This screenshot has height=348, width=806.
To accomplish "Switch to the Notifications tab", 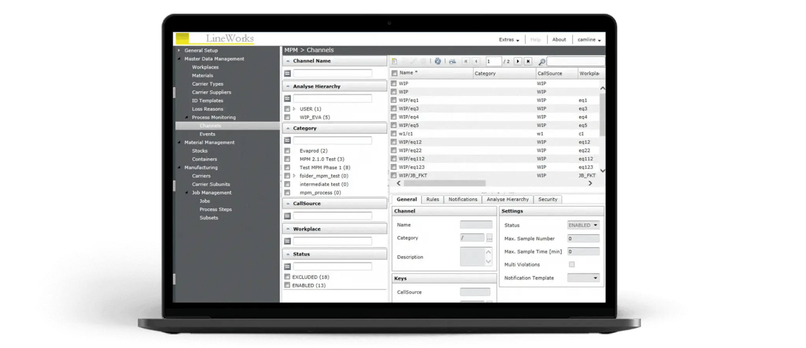I will click(463, 199).
